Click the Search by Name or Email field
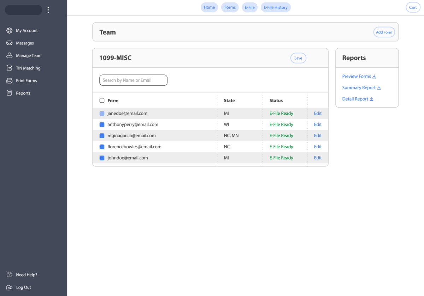The width and height of the screenshot is (424, 296). coord(133,80)
